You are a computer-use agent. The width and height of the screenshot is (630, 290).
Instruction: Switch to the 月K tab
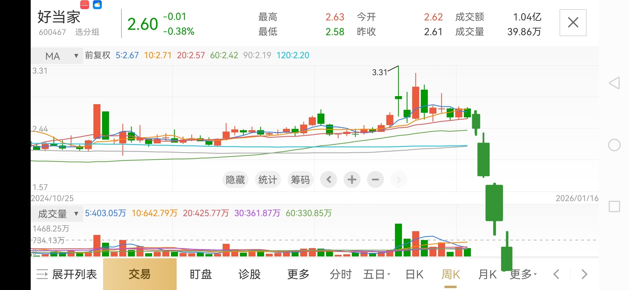(x=487, y=274)
